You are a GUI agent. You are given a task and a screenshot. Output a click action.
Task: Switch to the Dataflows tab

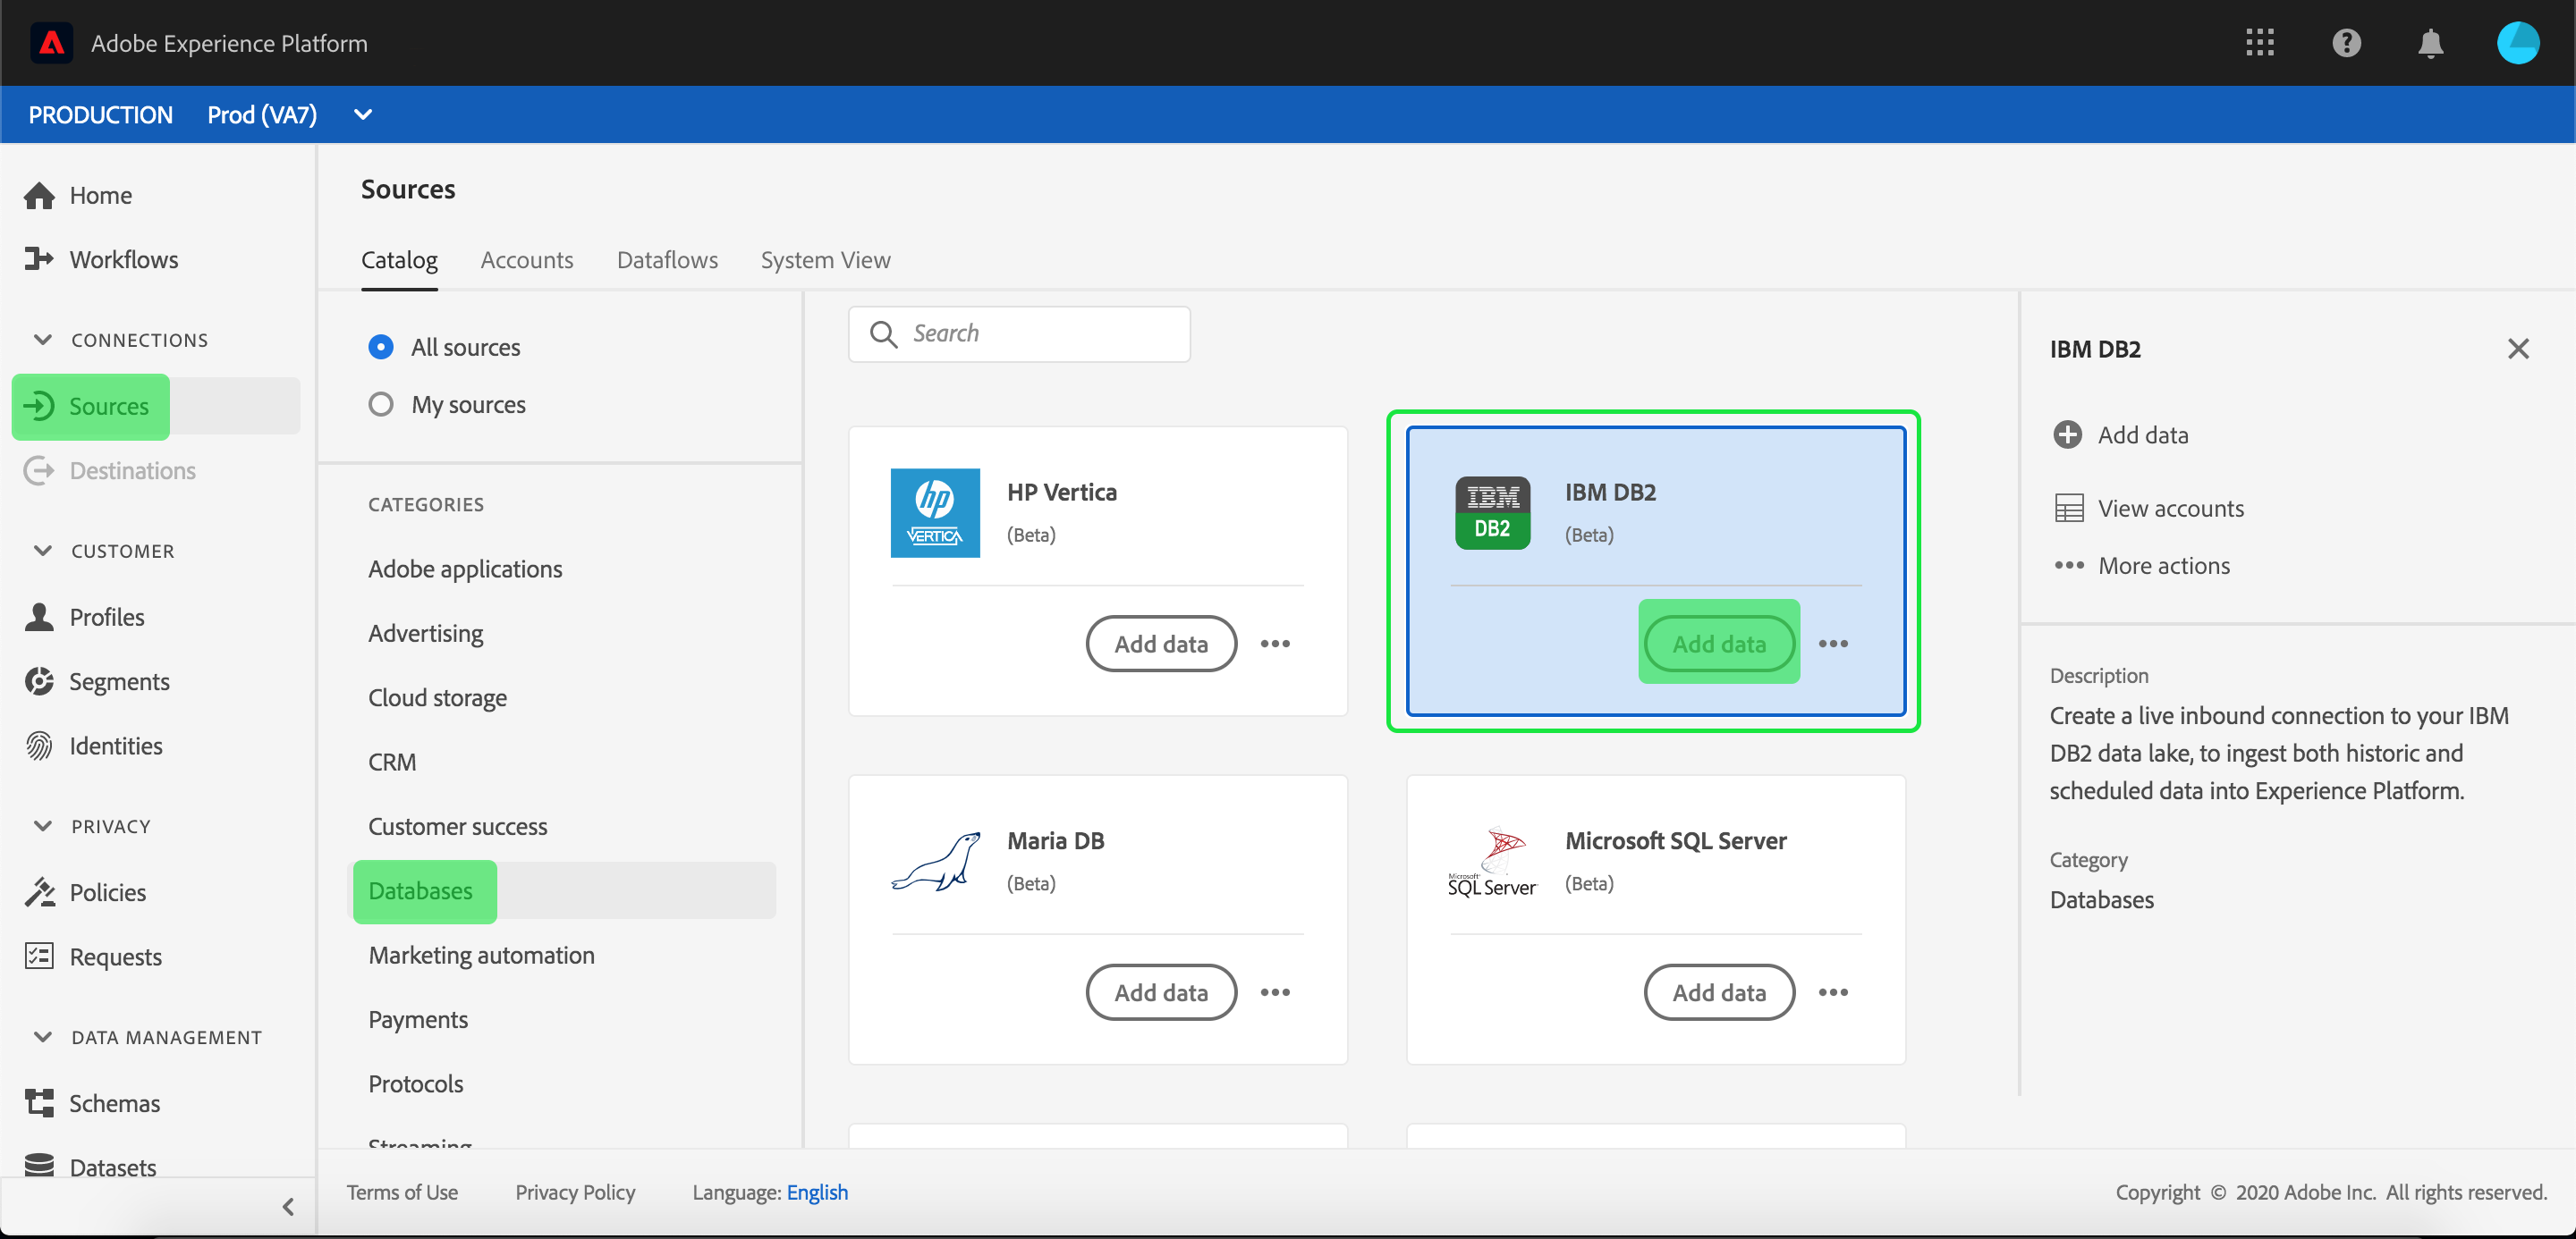click(x=667, y=260)
